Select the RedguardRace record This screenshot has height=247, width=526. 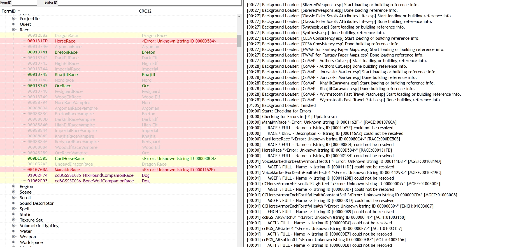(x=118, y=91)
